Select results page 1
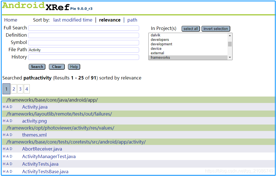The height and width of the screenshot is (176, 276). point(6,89)
